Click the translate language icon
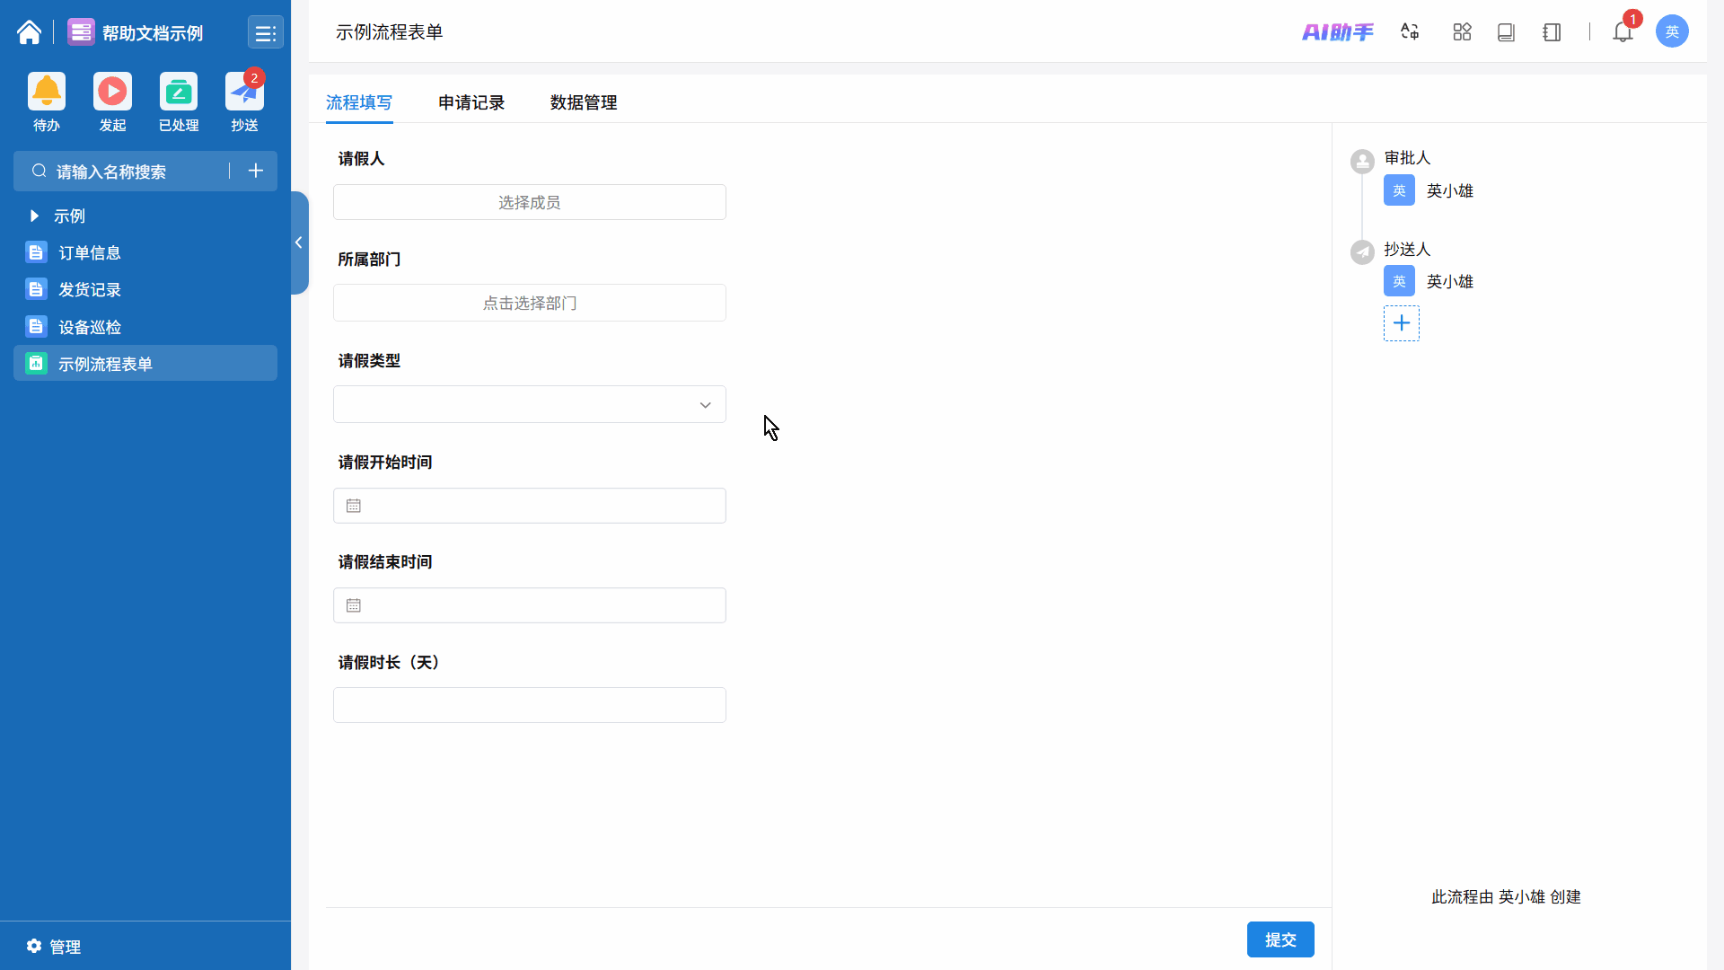This screenshot has height=970, width=1724. pyautogui.click(x=1410, y=32)
